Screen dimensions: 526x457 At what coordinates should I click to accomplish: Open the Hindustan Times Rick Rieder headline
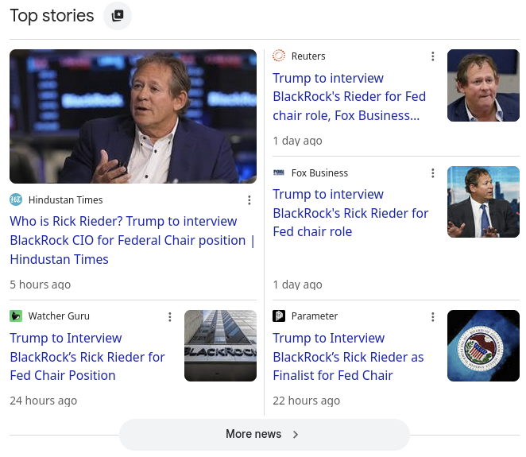point(132,240)
